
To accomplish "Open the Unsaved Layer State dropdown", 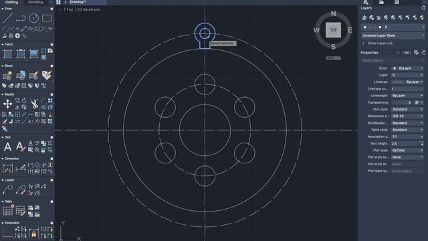I will click(x=393, y=35).
